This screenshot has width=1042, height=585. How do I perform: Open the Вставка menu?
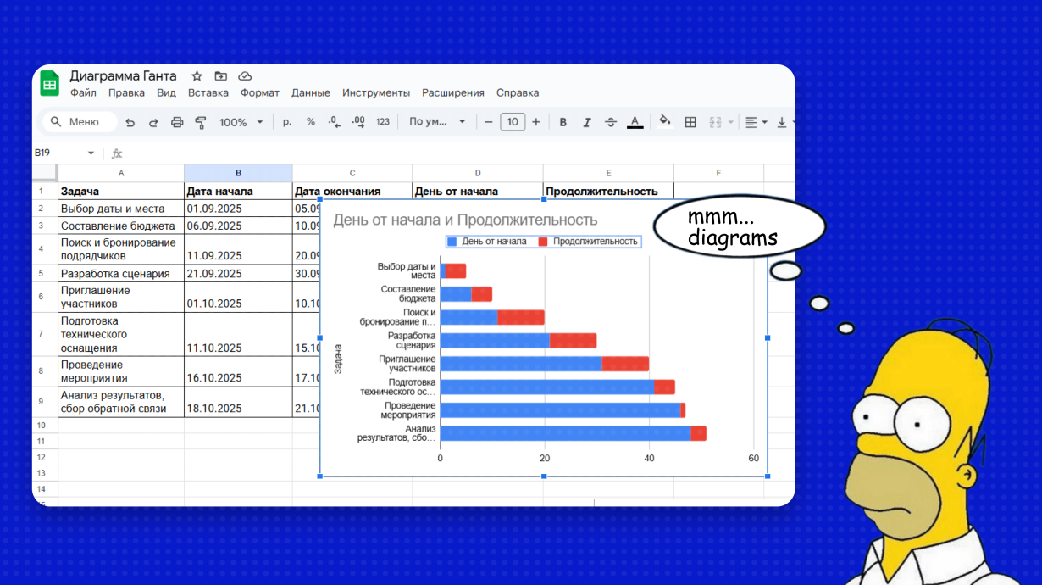coord(208,93)
